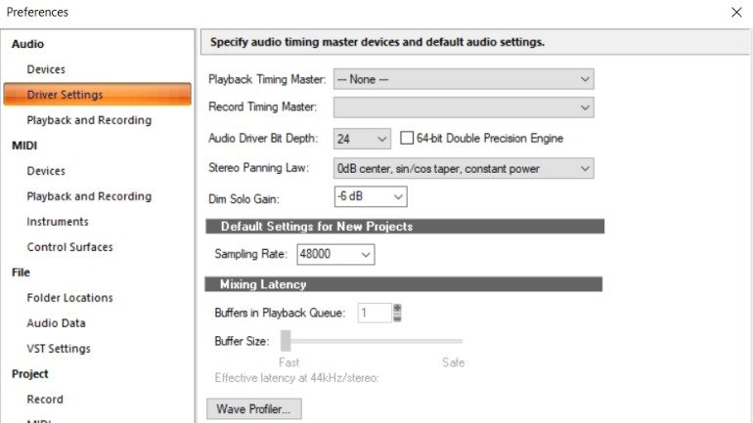Go to Audio Playback and Recording
This screenshot has height=423, width=753.
click(x=89, y=120)
